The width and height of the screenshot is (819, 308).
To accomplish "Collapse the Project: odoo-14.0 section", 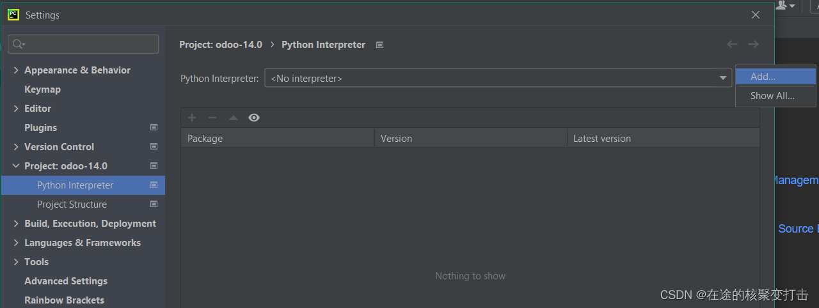I will [16, 166].
